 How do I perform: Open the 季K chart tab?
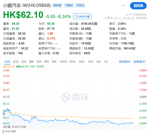pos(47,62)
